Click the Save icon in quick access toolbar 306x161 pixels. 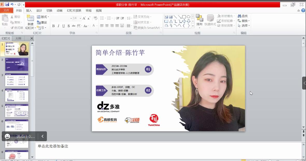click(7, 5)
